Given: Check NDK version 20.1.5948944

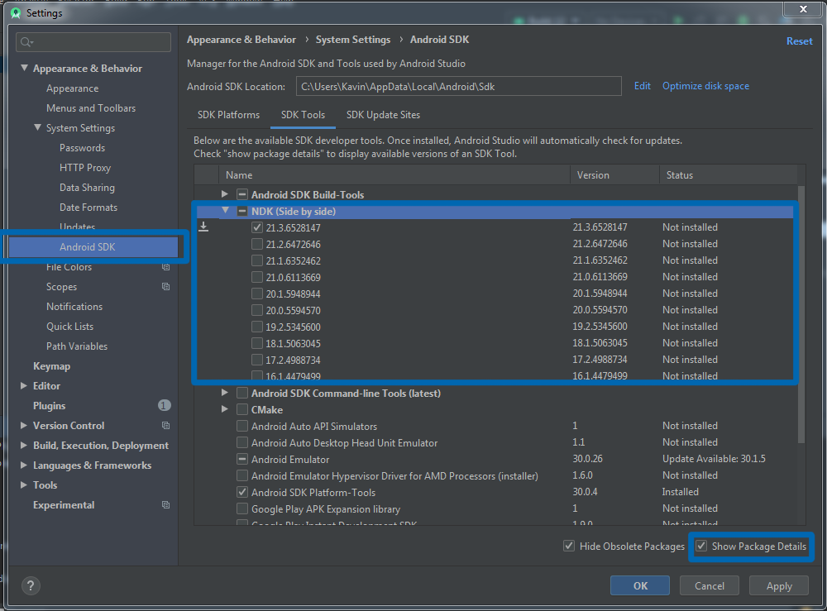Looking at the screenshot, I should point(257,294).
